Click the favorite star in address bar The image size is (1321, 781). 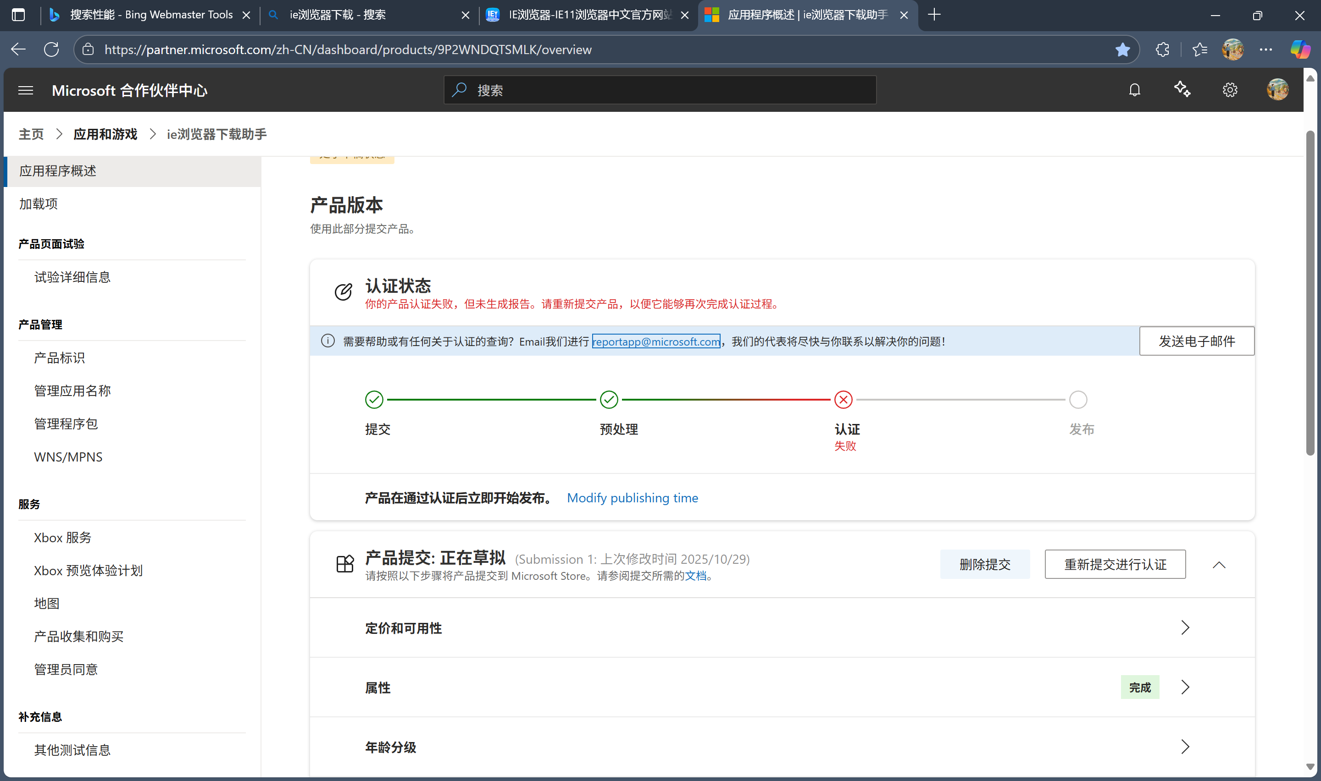pos(1122,49)
